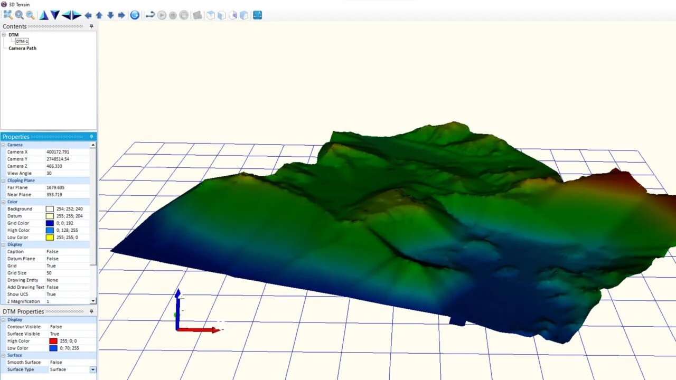Screen dimensions: 676x380
Task: Click the Camera X value 400172.791
Action: coord(58,152)
